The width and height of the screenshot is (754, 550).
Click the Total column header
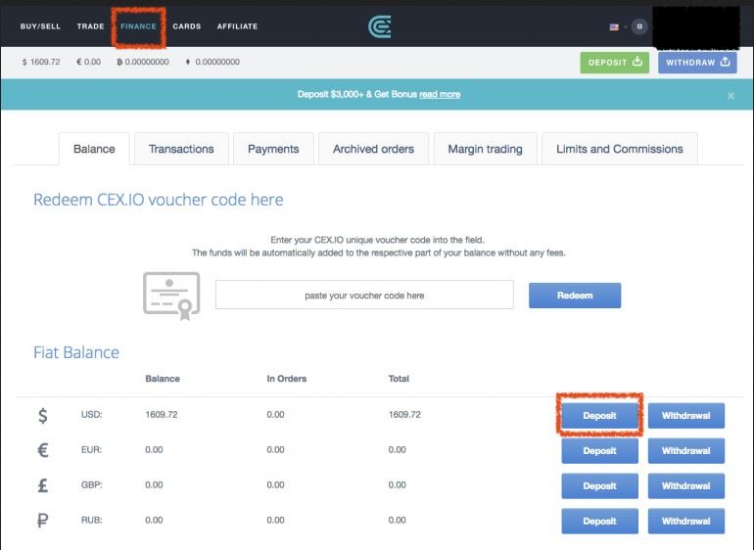point(399,379)
